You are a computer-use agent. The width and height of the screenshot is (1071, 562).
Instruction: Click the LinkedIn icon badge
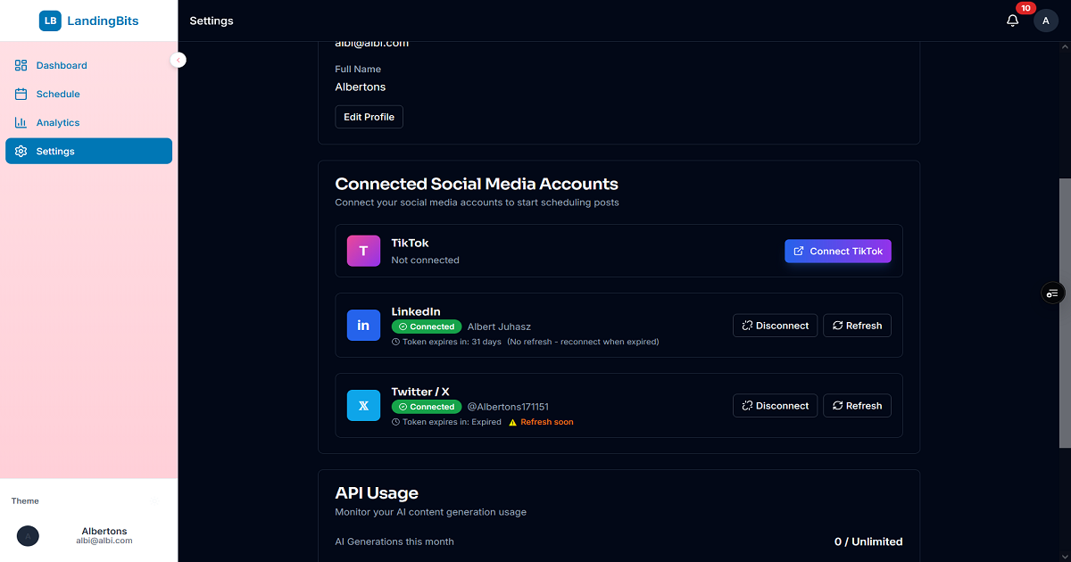[x=363, y=325]
